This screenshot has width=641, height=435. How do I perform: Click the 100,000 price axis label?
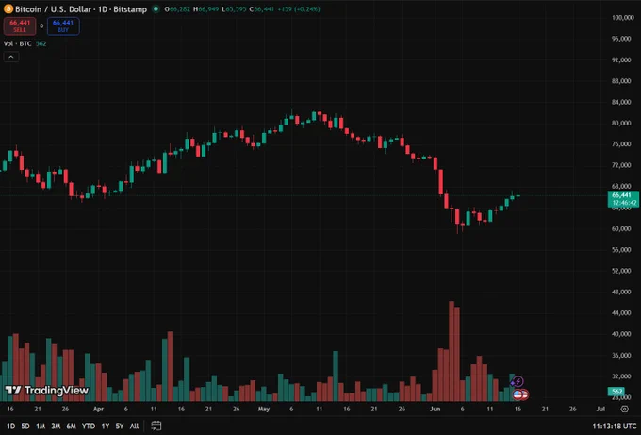click(622, 18)
